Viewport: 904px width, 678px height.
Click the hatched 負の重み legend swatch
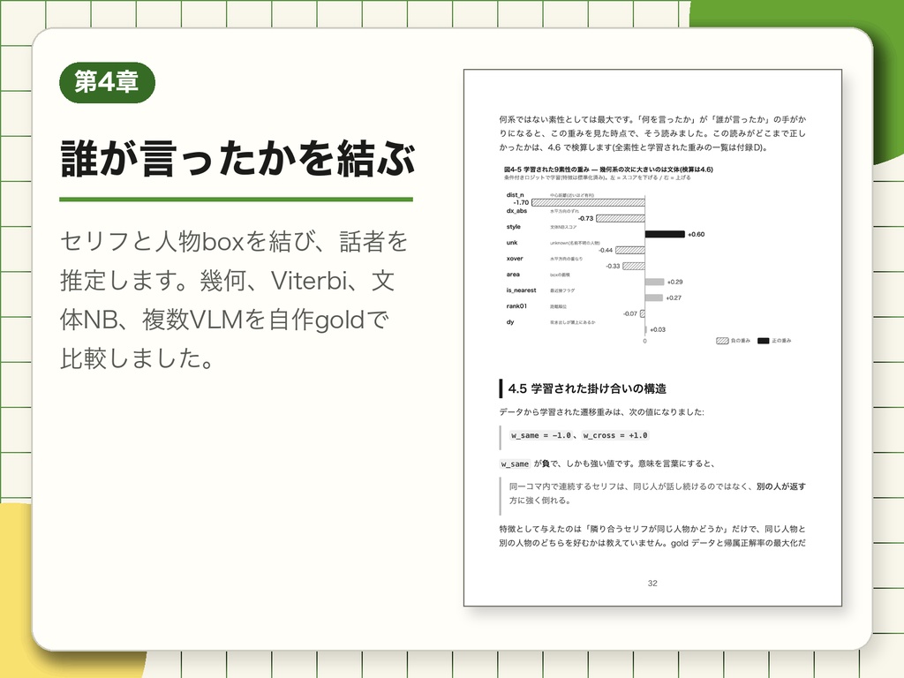point(722,341)
